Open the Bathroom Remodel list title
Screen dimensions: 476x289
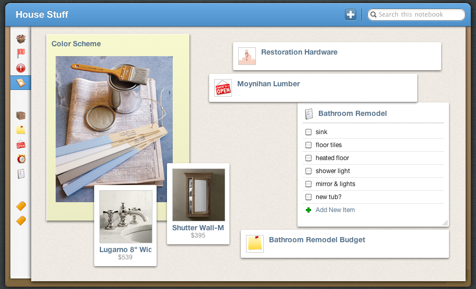point(352,113)
